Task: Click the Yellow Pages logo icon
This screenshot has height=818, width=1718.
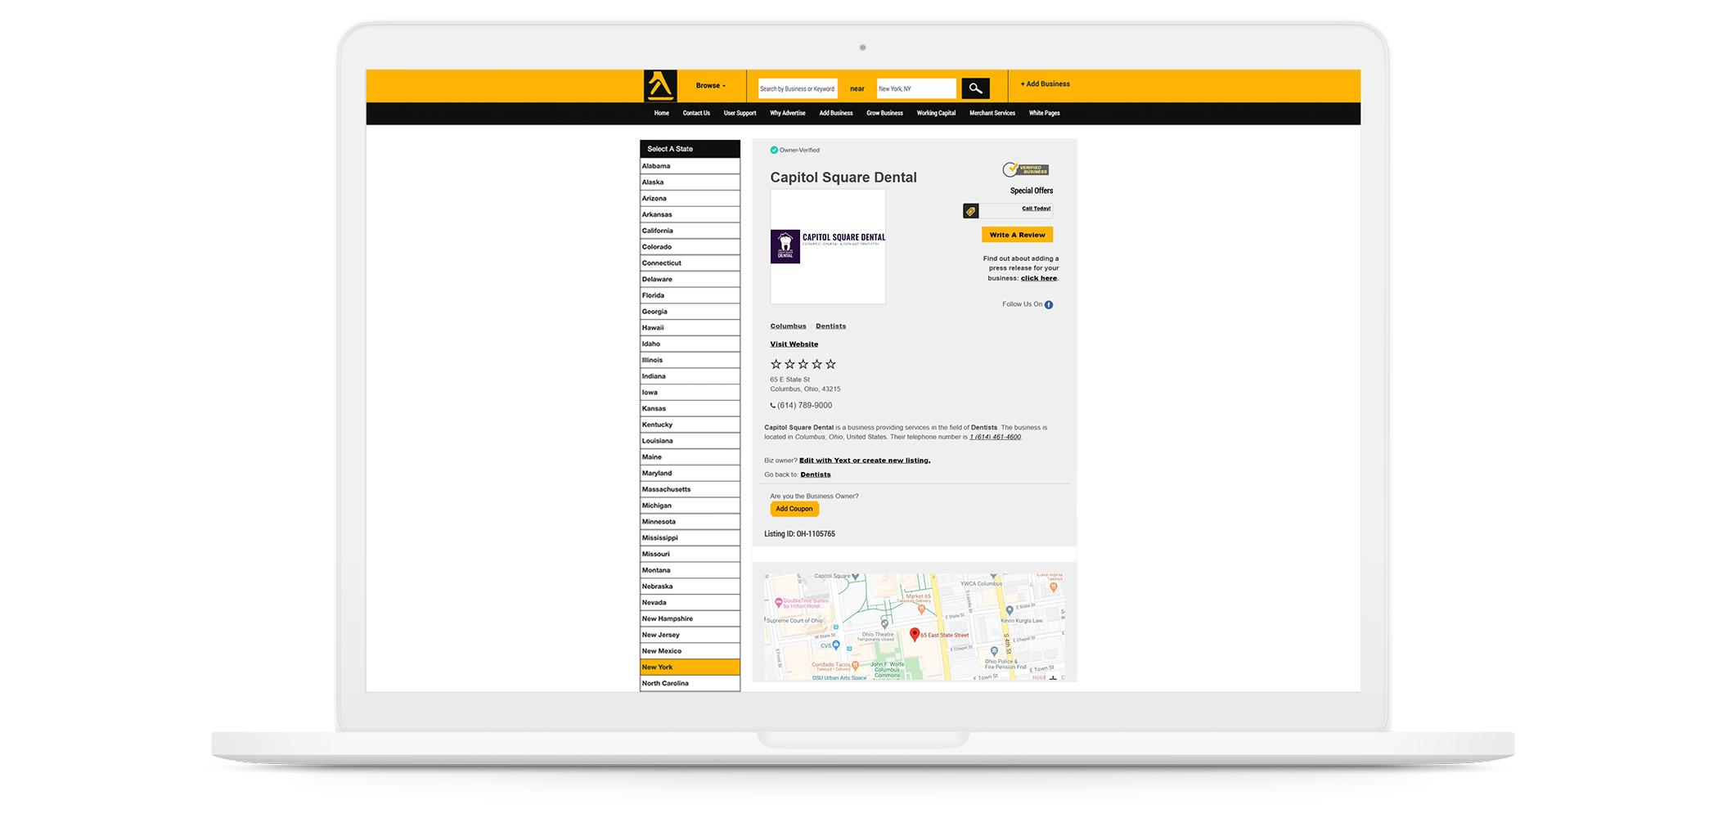Action: [x=660, y=86]
